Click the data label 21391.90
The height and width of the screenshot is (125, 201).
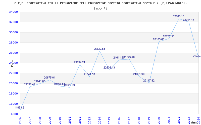click(x=139, y=74)
